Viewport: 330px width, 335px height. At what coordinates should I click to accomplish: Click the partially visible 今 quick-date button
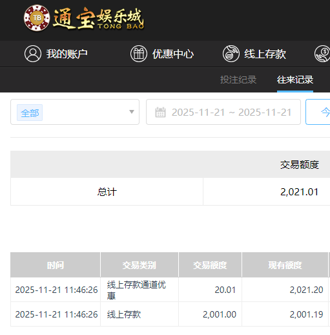(x=318, y=112)
